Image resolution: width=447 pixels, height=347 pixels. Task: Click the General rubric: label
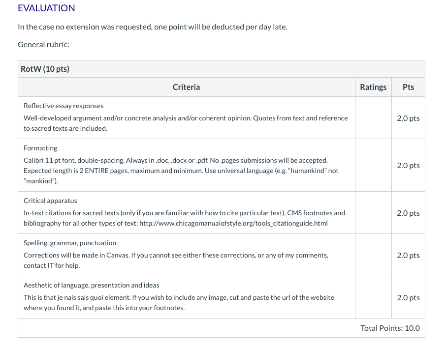44,45
